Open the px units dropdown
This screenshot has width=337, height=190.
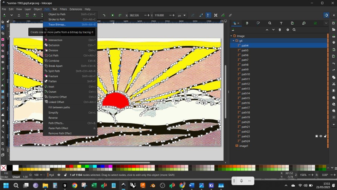click(x=182, y=15)
